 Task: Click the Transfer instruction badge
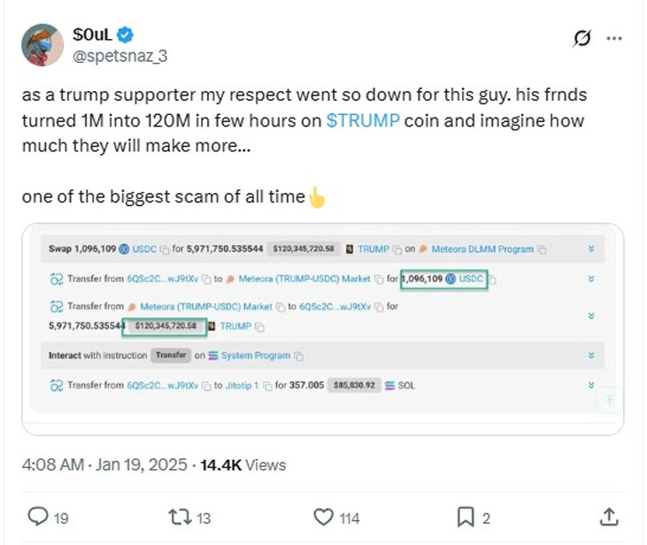tap(171, 355)
